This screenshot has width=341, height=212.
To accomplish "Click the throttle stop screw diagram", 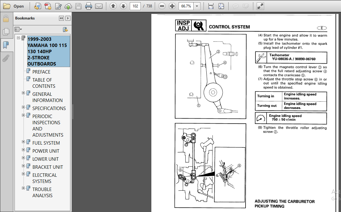I will [x=210, y=166].
